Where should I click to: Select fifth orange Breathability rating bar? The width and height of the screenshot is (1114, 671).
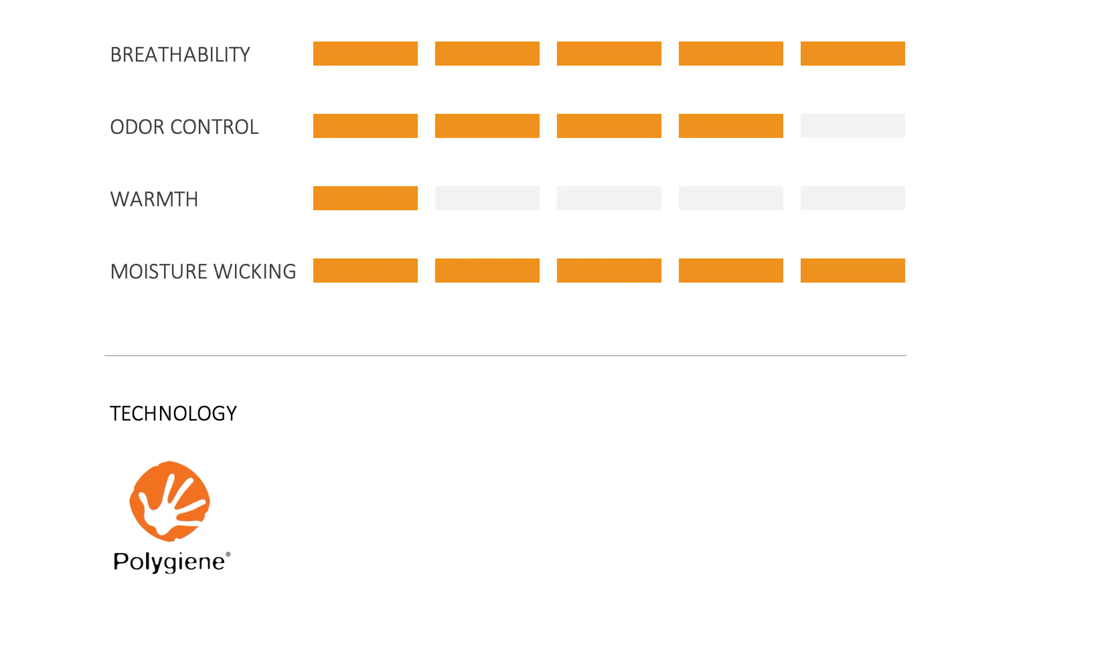pos(853,54)
